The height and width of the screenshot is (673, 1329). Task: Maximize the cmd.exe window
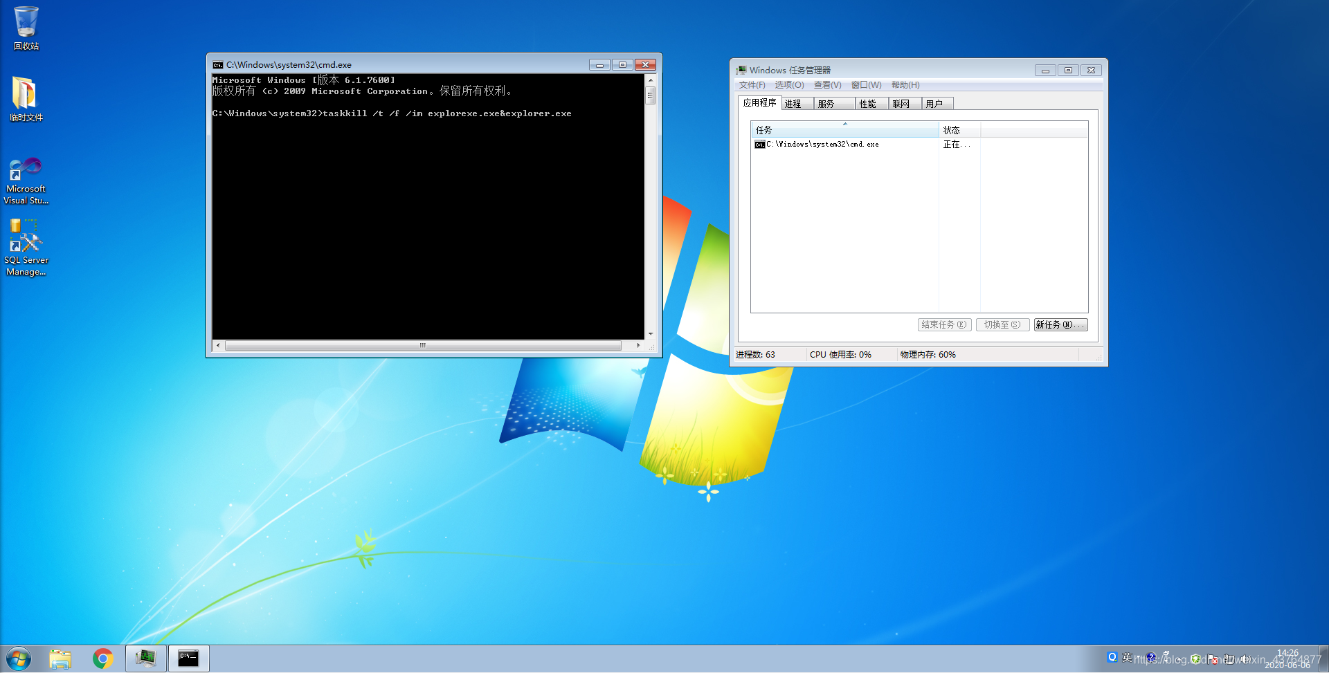click(x=622, y=65)
